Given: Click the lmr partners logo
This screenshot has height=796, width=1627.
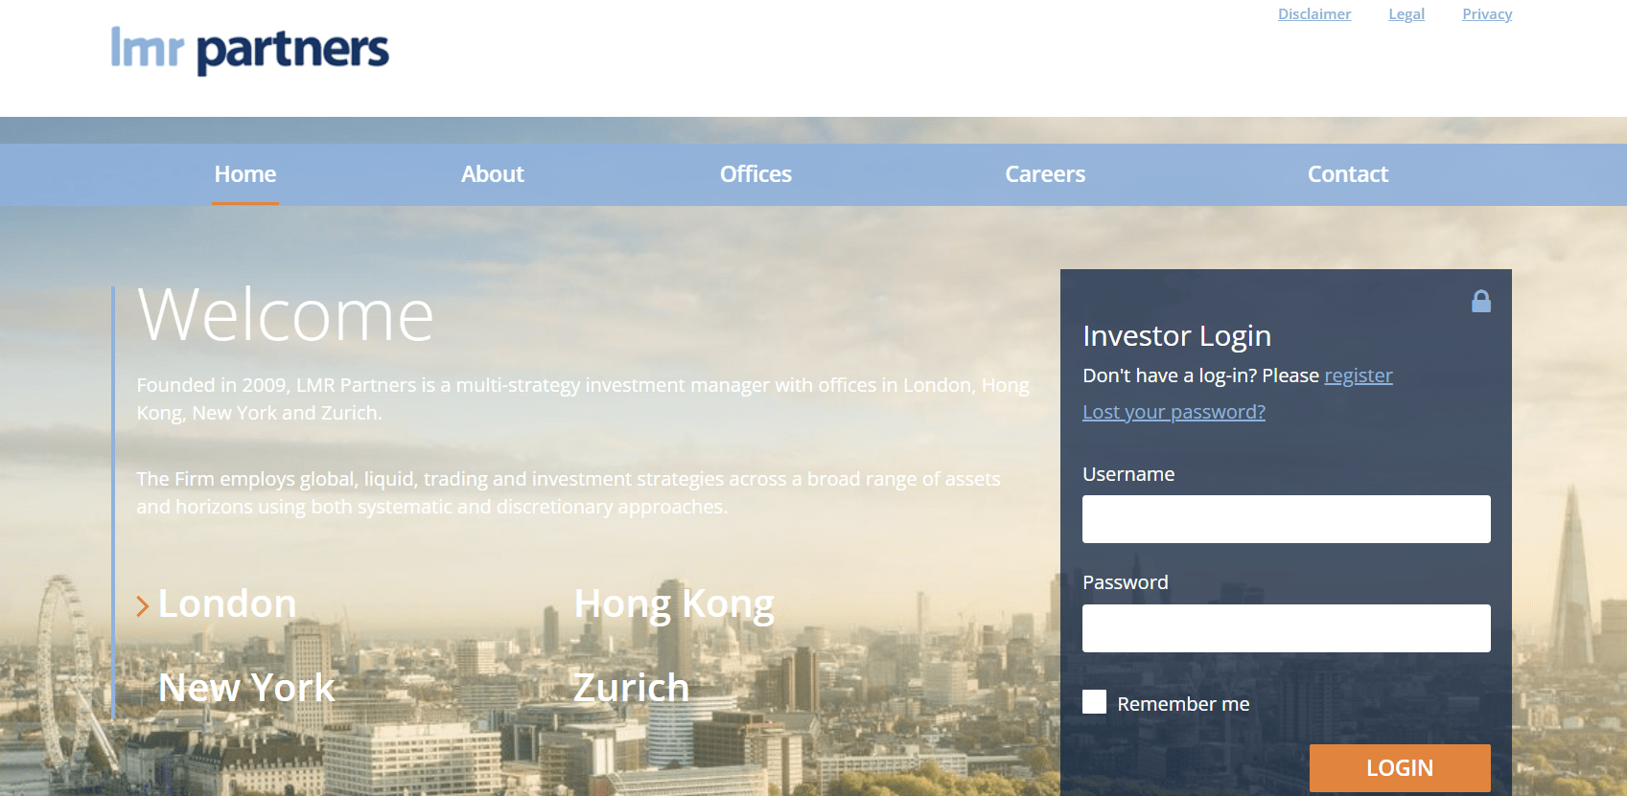Looking at the screenshot, I should (249, 50).
